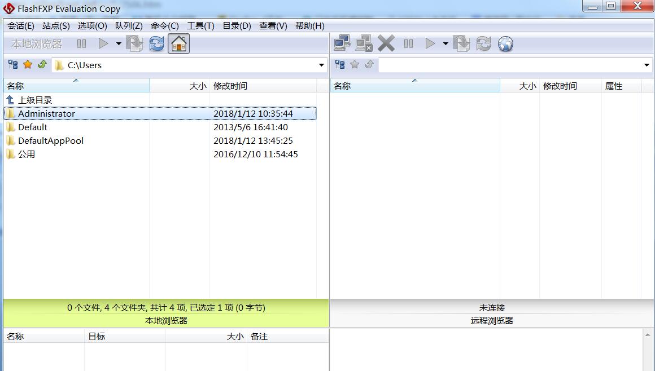
Task: Select the DefaultAppPool folder
Action: coord(160,140)
